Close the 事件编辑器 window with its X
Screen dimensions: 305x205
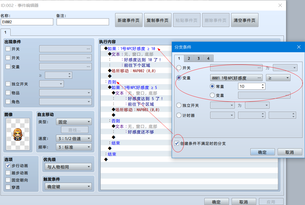coord(280,6)
